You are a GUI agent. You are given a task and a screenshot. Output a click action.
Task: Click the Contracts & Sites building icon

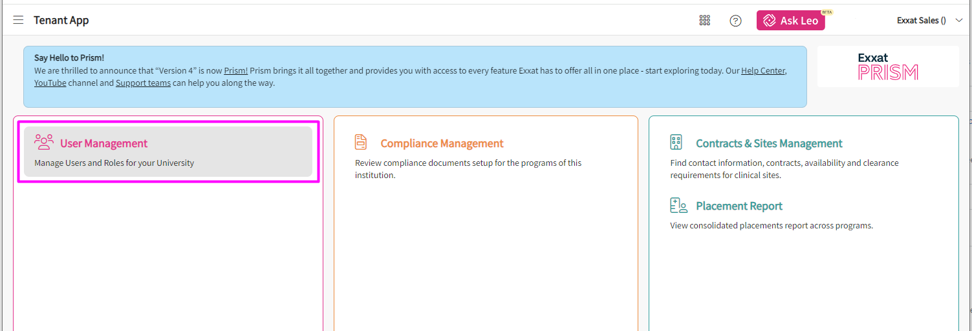tap(676, 142)
